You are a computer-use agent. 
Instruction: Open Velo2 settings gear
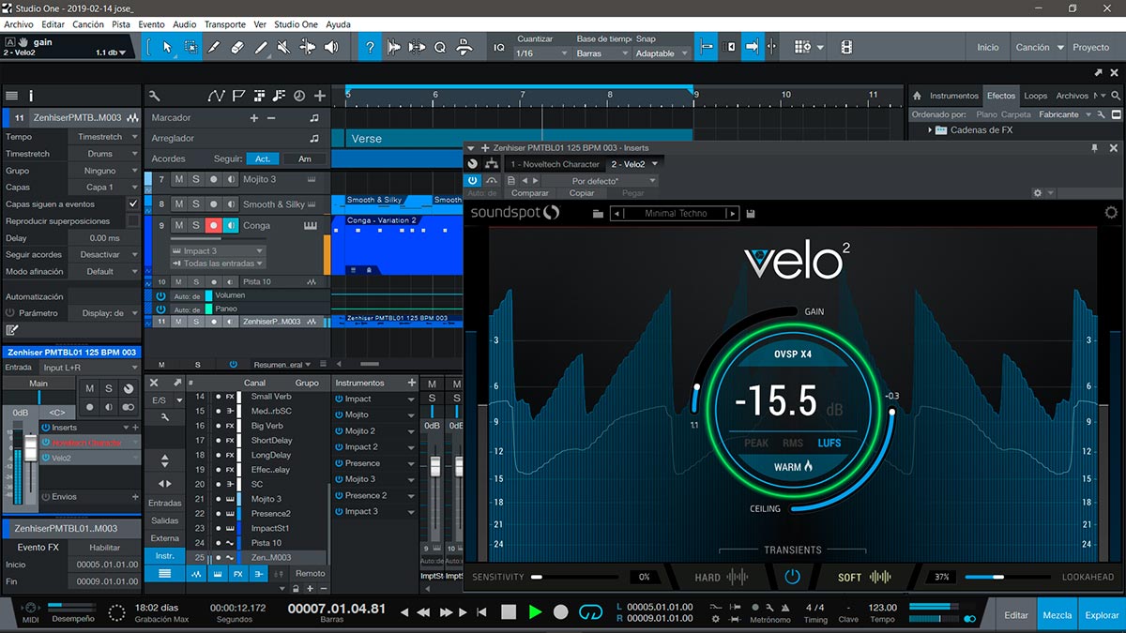tap(1112, 213)
